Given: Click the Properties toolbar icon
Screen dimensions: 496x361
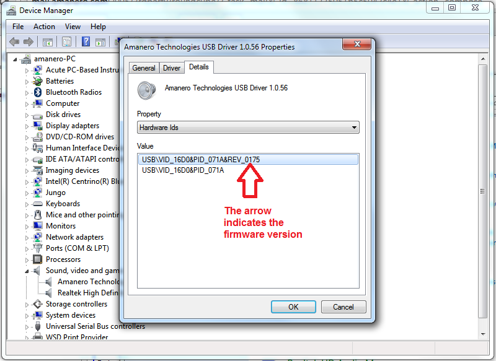Looking at the screenshot, I should pyautogui.click(x=66, y=41).
